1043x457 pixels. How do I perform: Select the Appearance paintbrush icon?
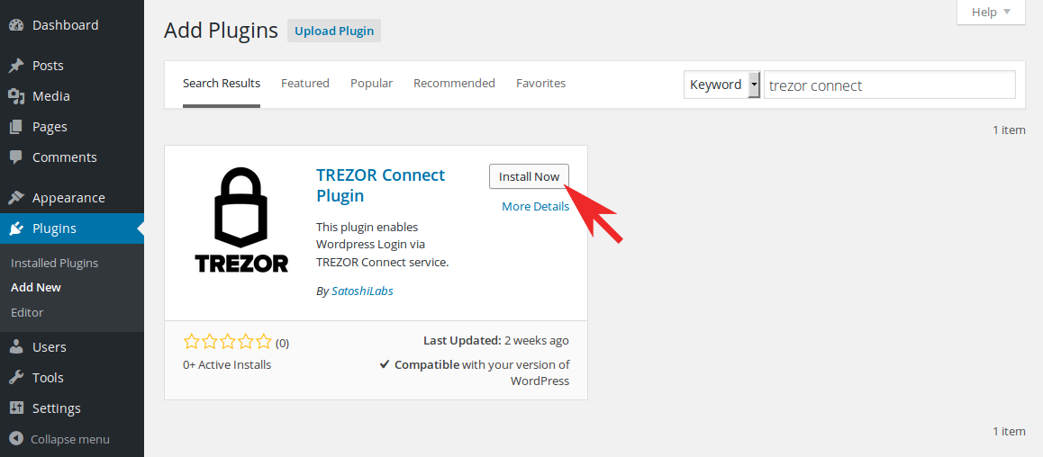(x=16, y=198)
